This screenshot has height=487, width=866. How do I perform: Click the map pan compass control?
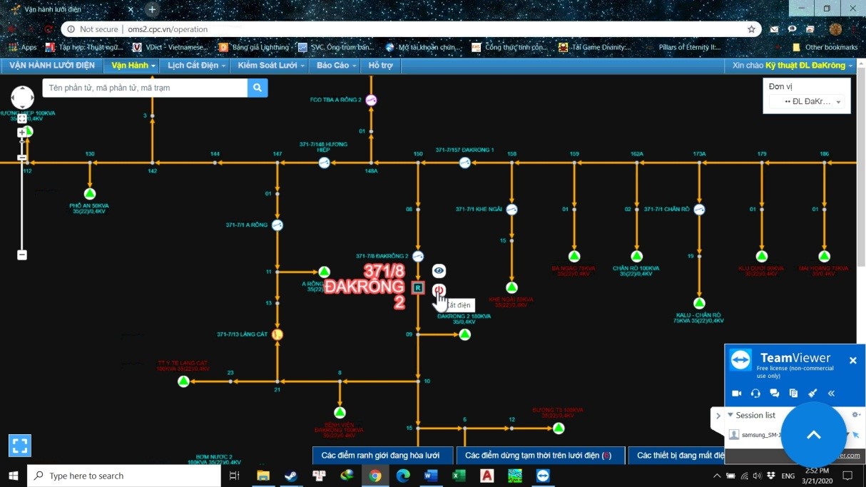click(x=22, y=98)
